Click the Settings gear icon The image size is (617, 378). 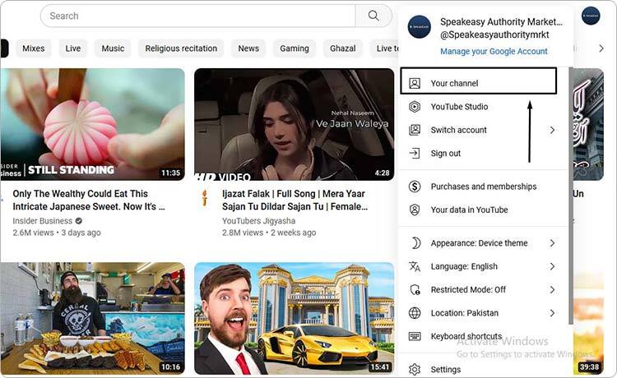pos(415,369)
